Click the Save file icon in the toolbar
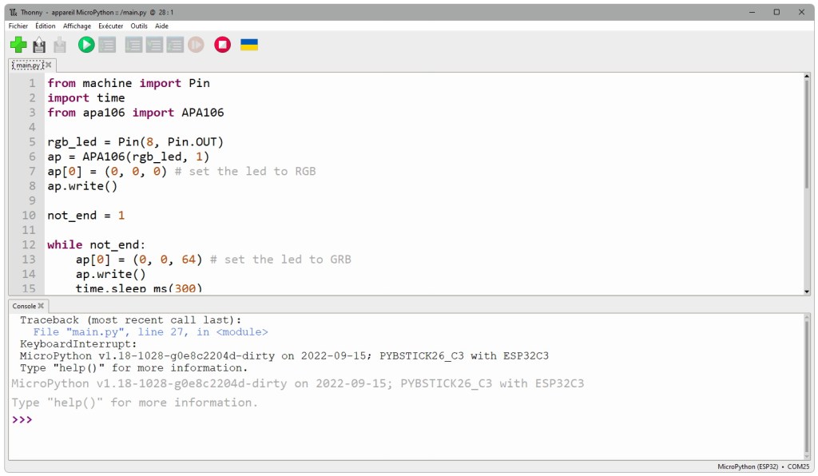The height and width of the screenshot is (476, 818). [x=60, y=46]
